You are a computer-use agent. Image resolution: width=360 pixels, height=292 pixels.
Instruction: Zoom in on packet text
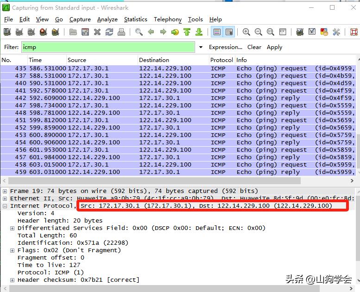(246, 32)
